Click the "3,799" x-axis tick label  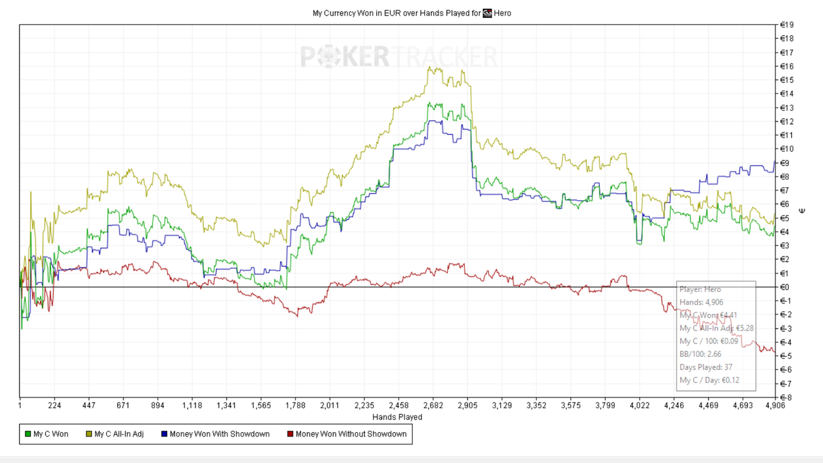click(605, 406)
